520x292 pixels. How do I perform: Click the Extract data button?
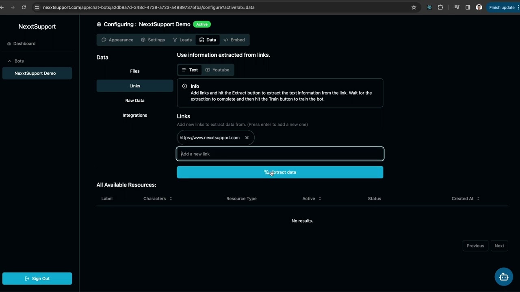point(280,172)
